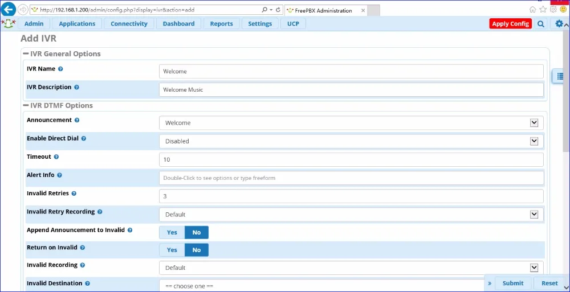Submit the IVR form
The height and width of the screenshot is (292, 570).
click(x=513, y=283)
